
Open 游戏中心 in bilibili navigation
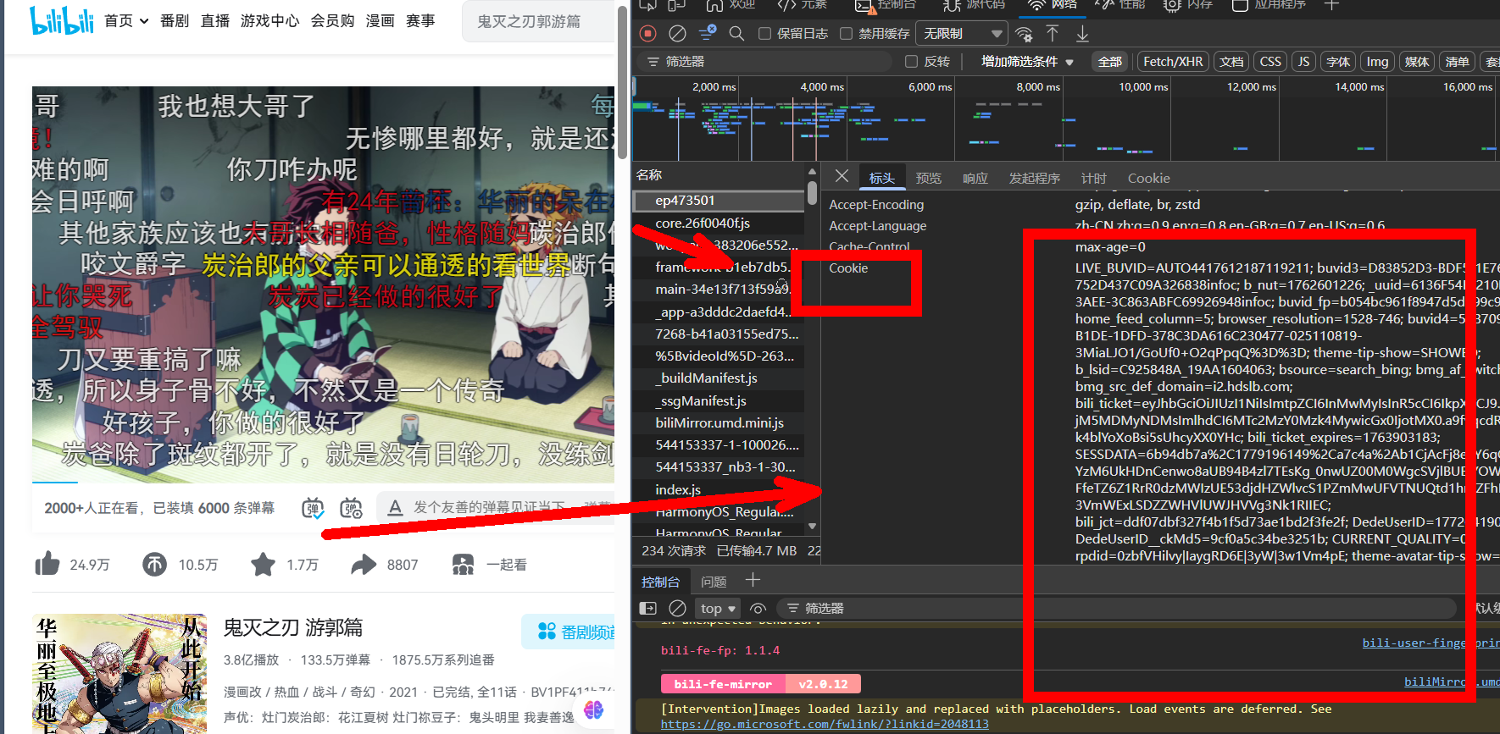click(x=269, y=21)
